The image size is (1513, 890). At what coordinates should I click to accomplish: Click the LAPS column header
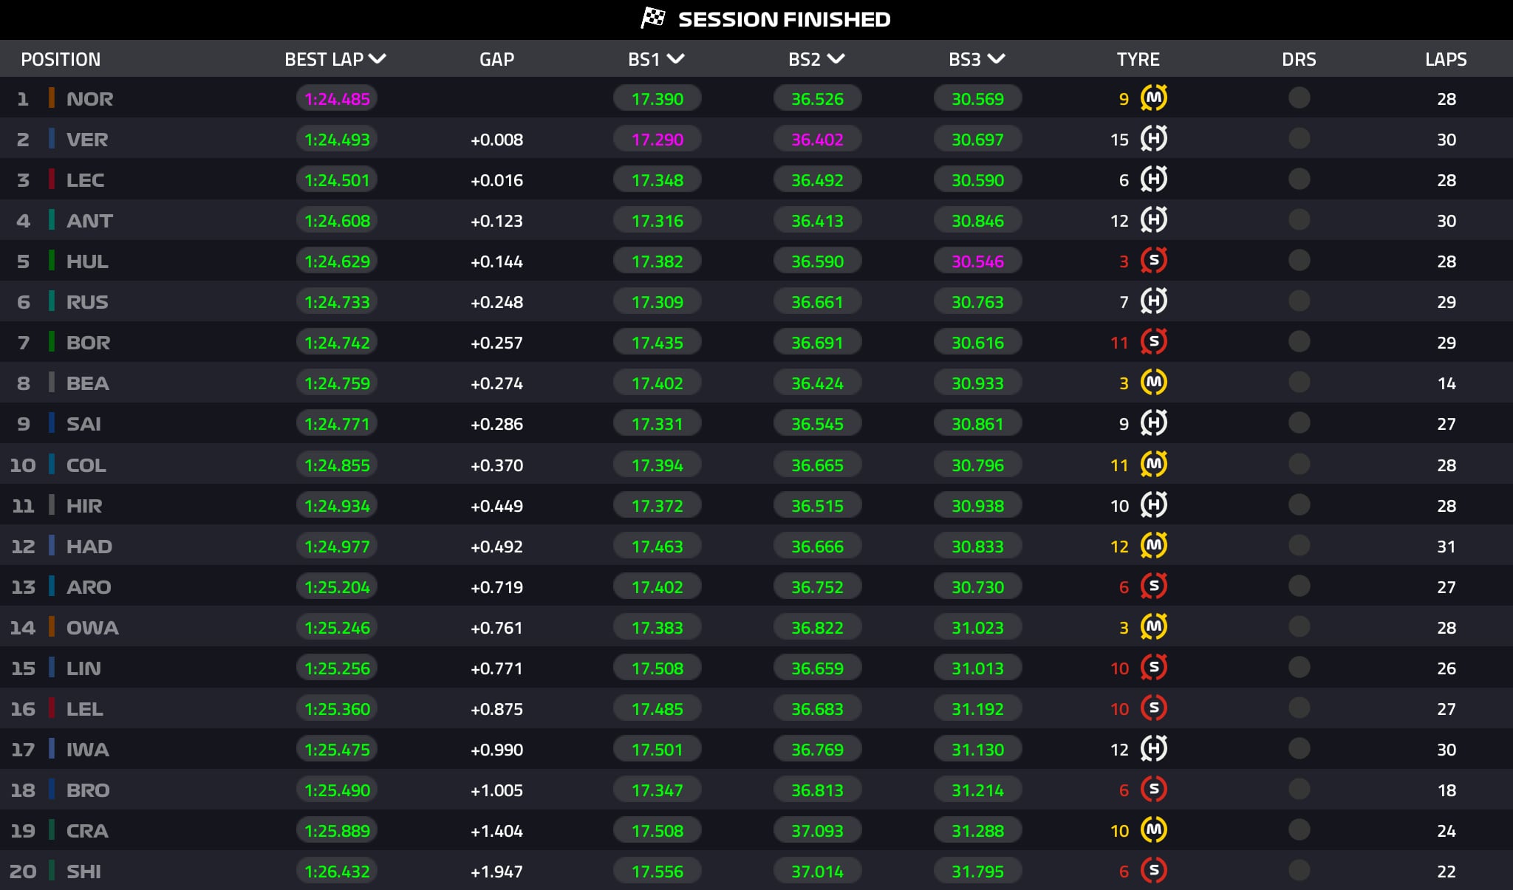click(1446, 59)
